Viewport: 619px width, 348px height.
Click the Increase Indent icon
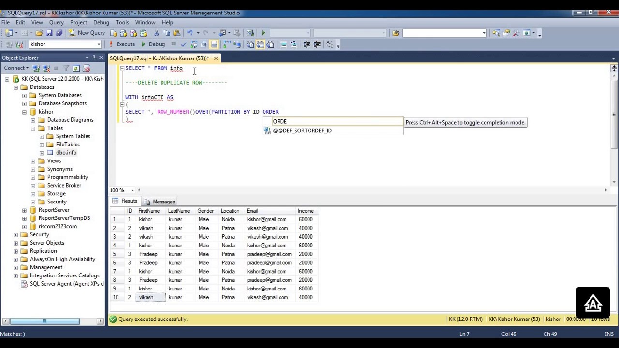[317, 44]
